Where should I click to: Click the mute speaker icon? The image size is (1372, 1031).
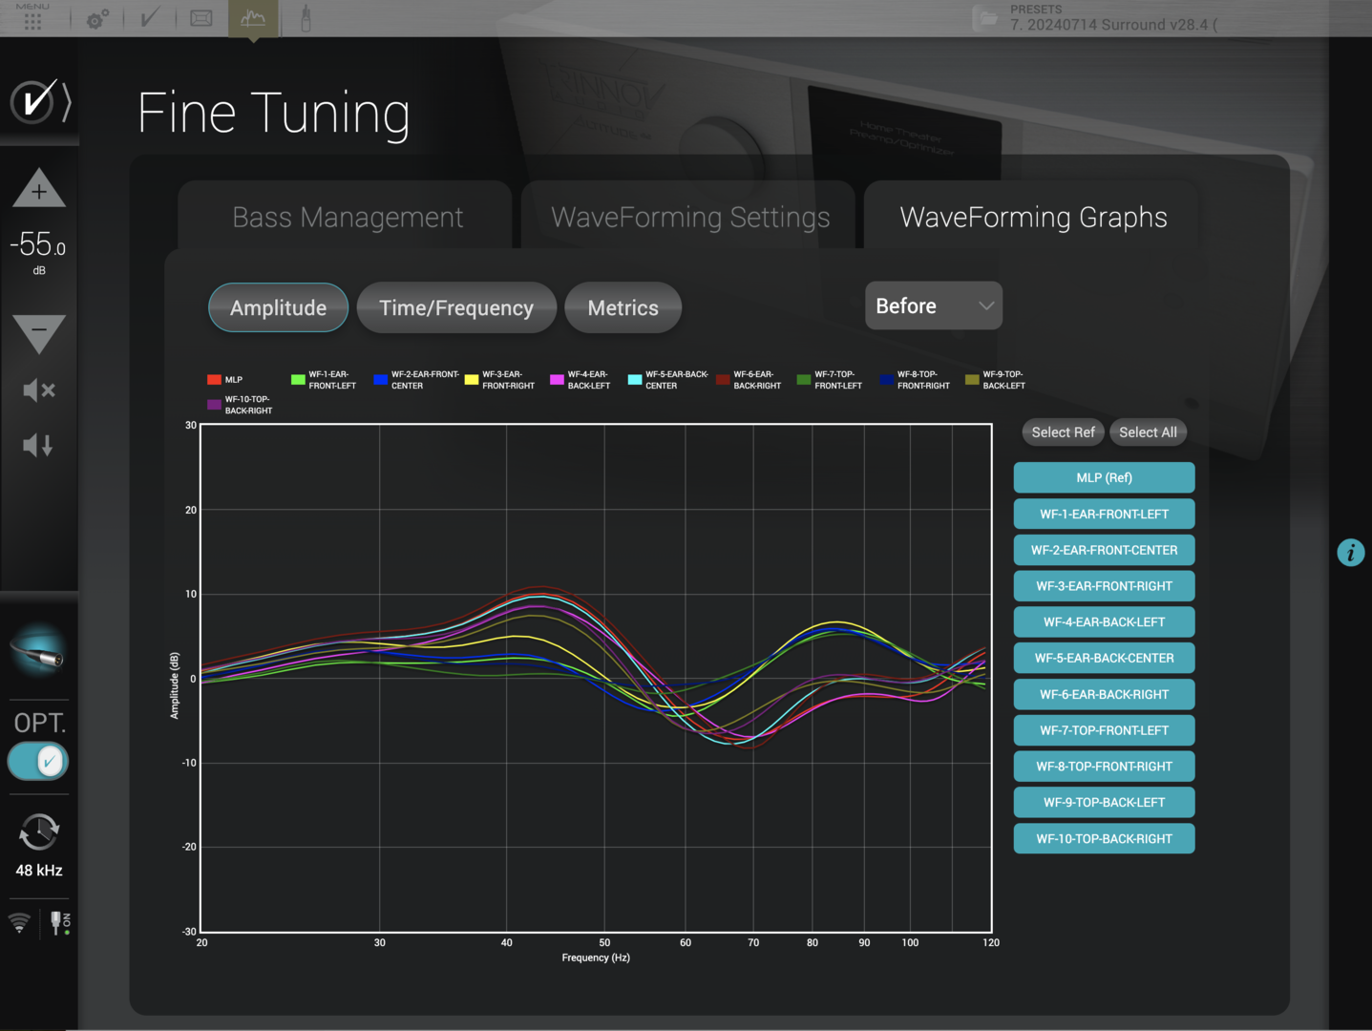click(x=39, y=389)
